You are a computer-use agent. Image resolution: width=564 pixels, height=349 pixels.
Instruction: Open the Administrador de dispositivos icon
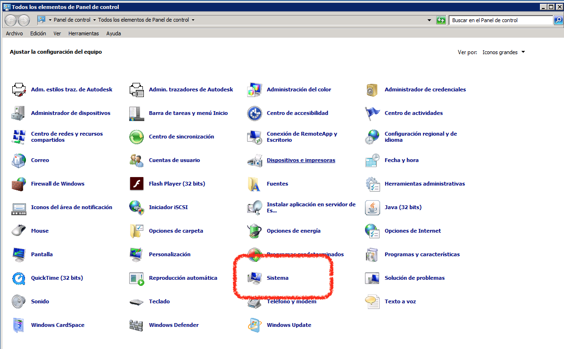tap(19, 113)
